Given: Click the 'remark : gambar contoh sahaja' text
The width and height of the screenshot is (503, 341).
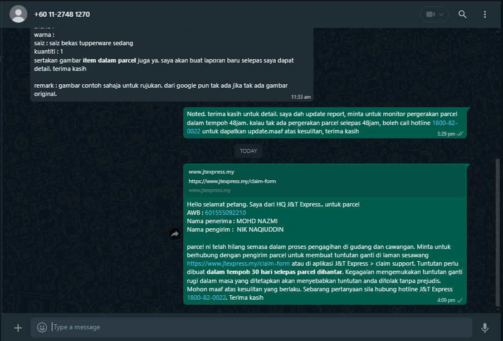Looking at the screenshot, I should tap(161, 90).
